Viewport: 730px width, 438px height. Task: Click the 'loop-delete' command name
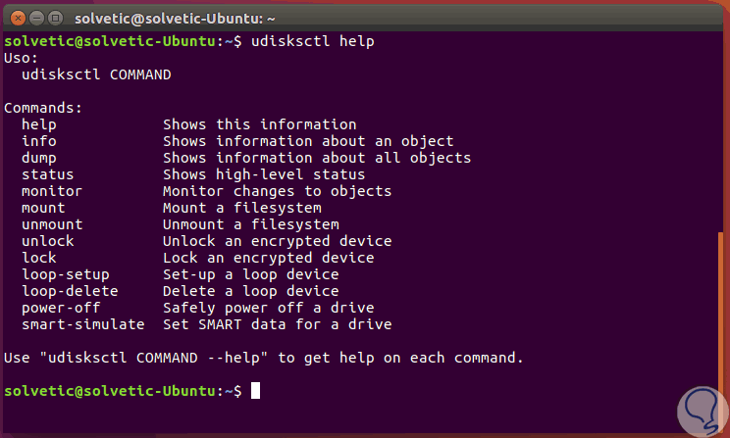(x=70, y=291)
